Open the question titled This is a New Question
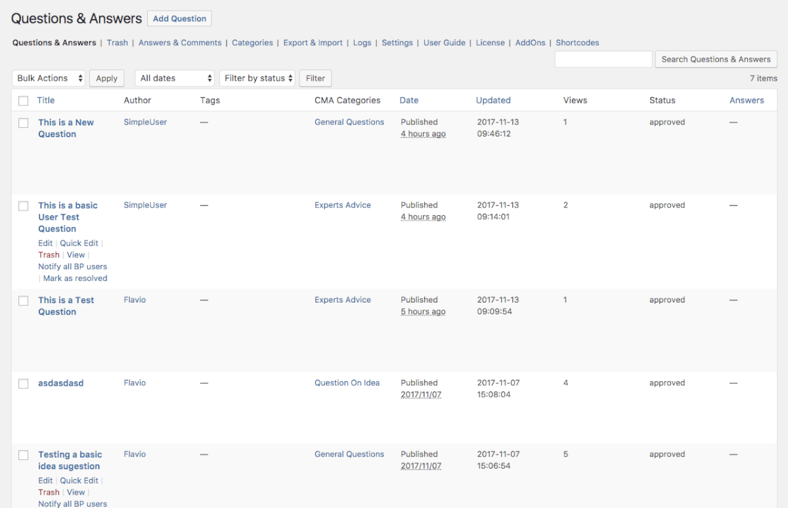788x508 pixels. [66, 128]
